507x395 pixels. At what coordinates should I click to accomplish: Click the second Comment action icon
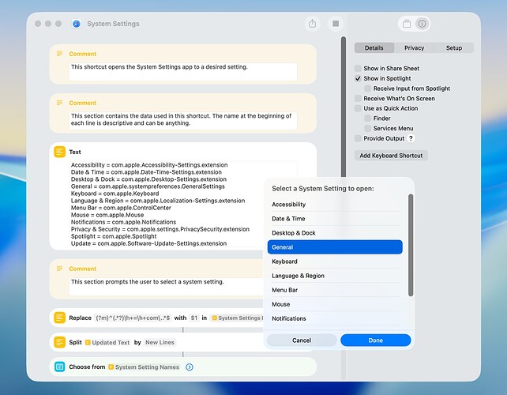pos(59,103)
